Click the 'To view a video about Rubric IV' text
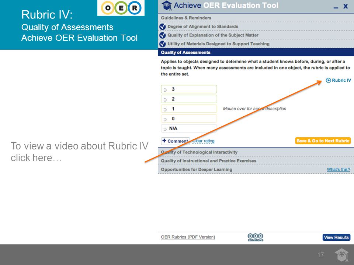 [80, 152]
